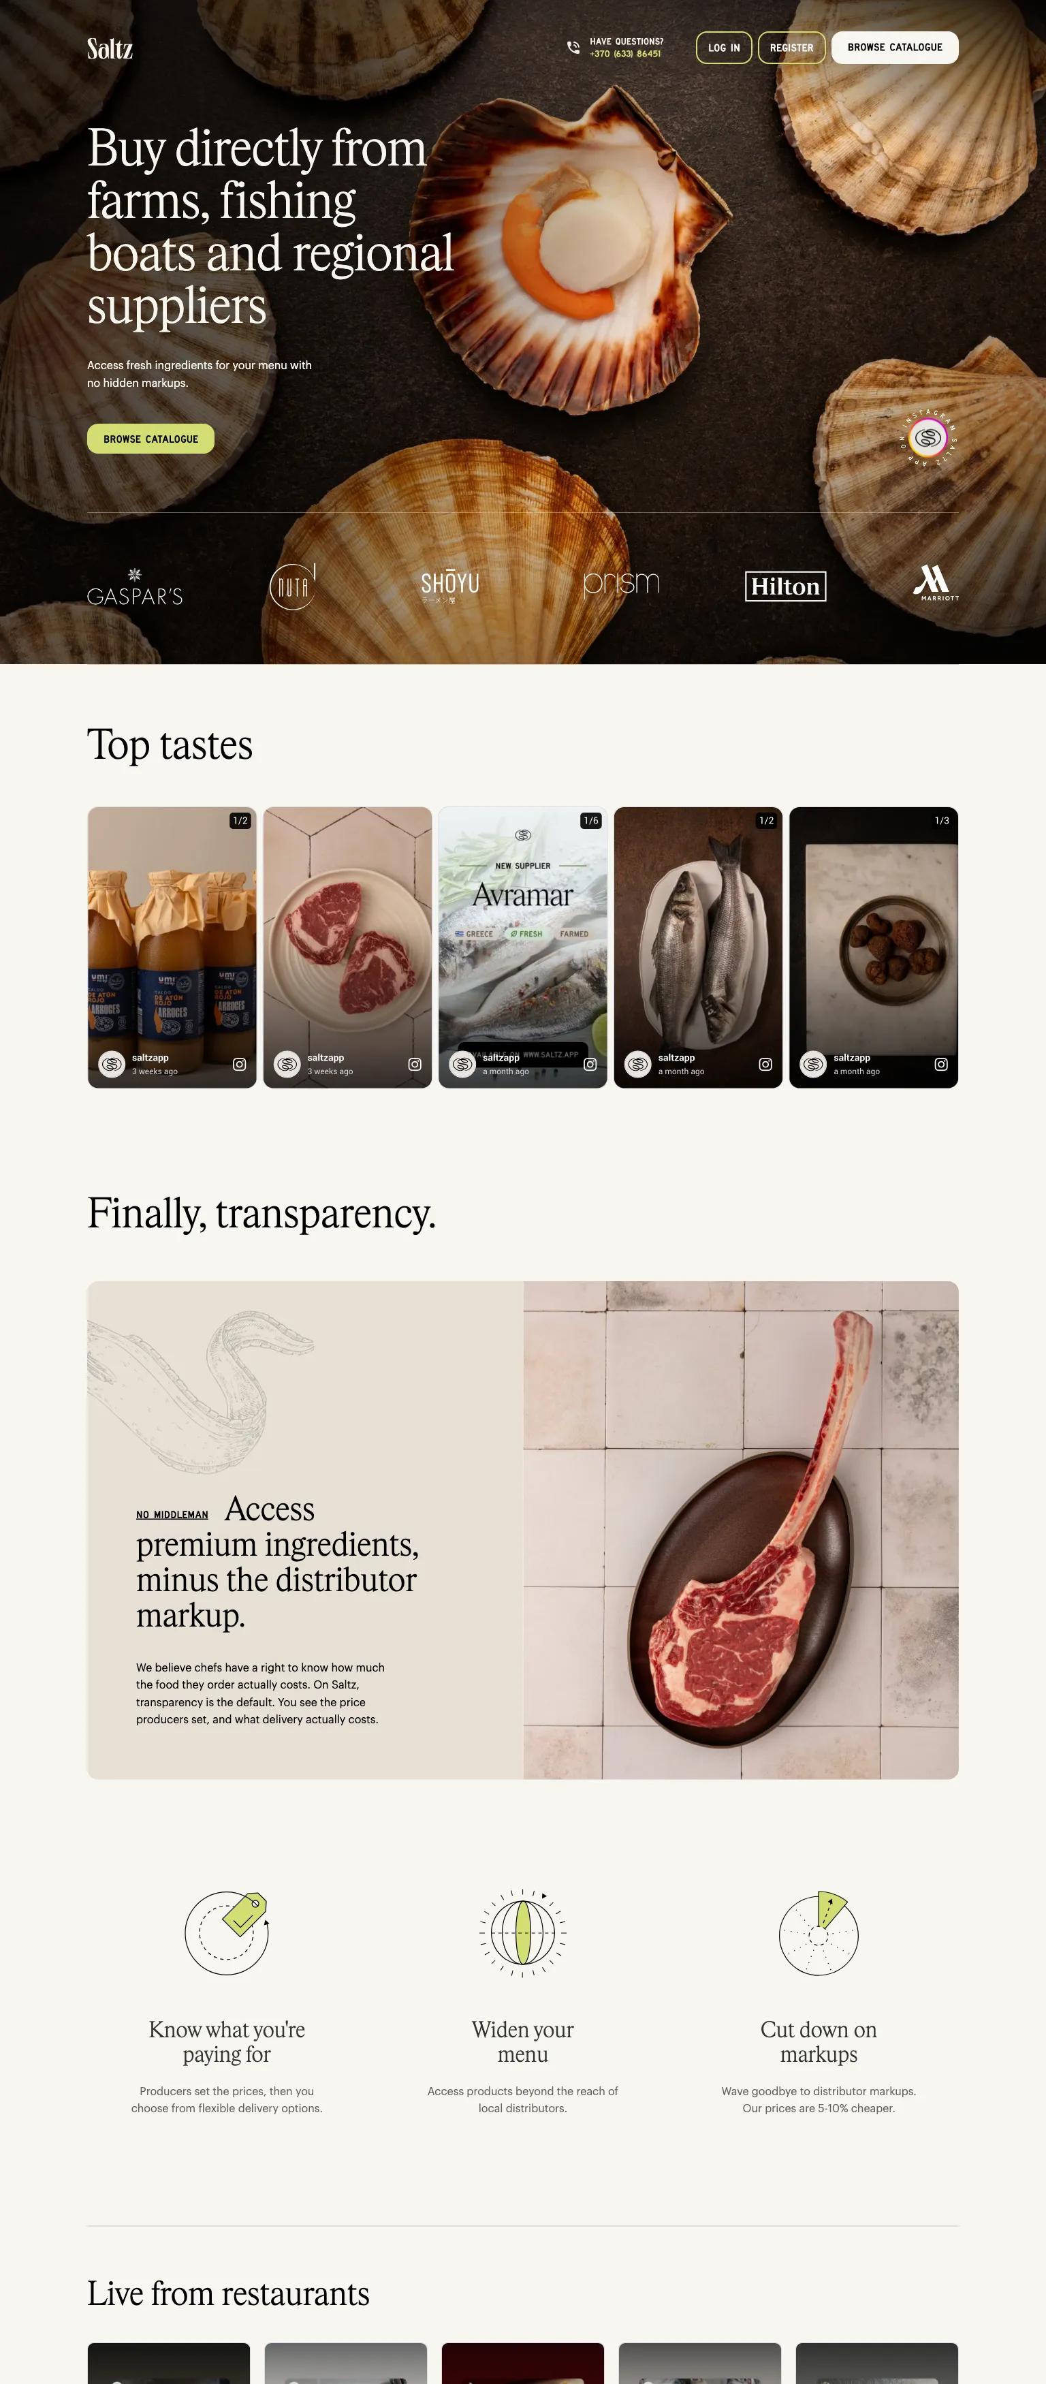Click the No Middleman underlined label
This screenshot has width=1046, height=2384.
pyautogui.click(x=172, y=1515)
